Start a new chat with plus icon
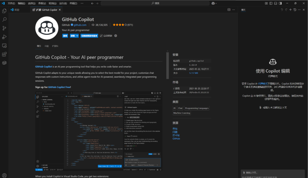The image size is (308, 178). coord(290,10)
